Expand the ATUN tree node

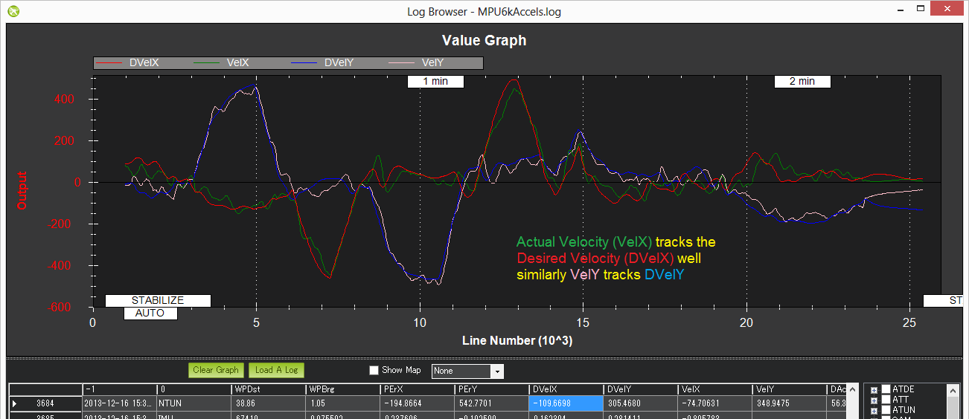click(x=874, y=411)
